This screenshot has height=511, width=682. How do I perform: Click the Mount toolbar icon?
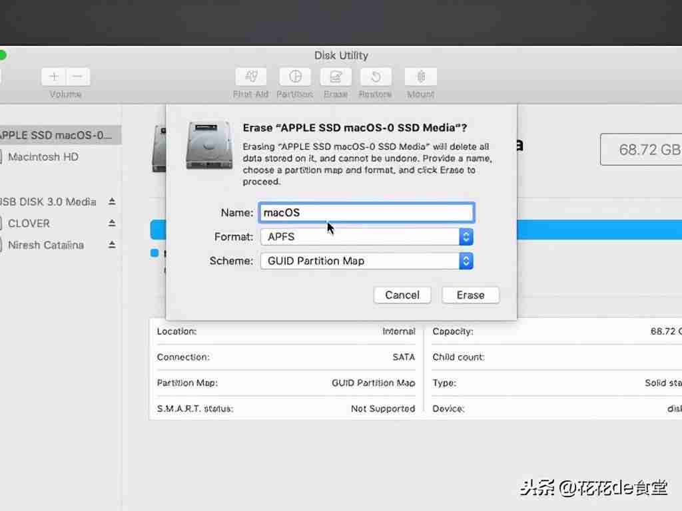(x=421, y=77)
